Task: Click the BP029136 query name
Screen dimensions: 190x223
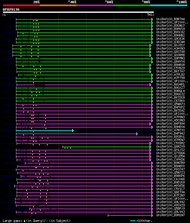Action: pos(11,10)
